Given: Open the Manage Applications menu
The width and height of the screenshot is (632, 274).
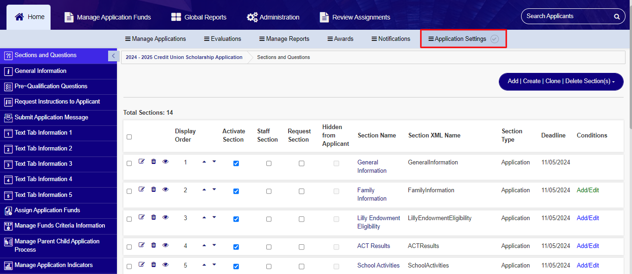Looking at the screenshot, I should (155, 39).
